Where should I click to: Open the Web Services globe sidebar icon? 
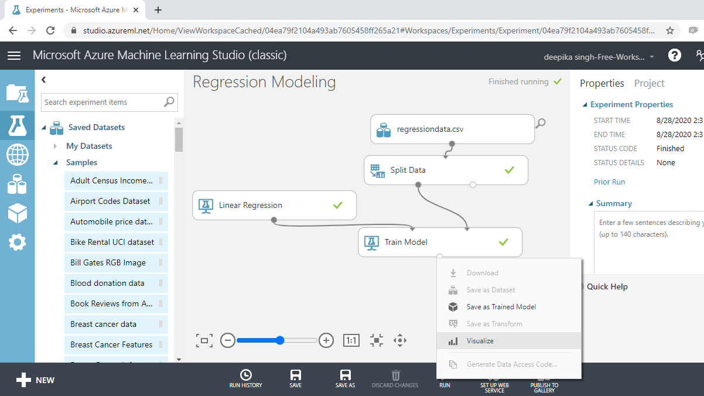point(17,155)
